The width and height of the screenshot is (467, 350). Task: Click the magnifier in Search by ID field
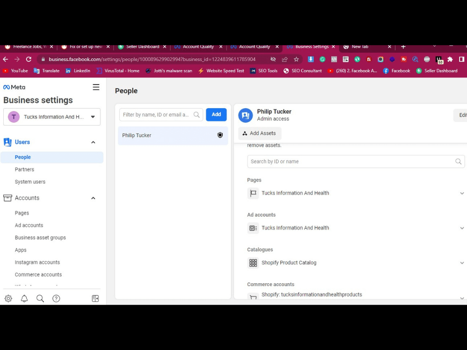point(459,161)
